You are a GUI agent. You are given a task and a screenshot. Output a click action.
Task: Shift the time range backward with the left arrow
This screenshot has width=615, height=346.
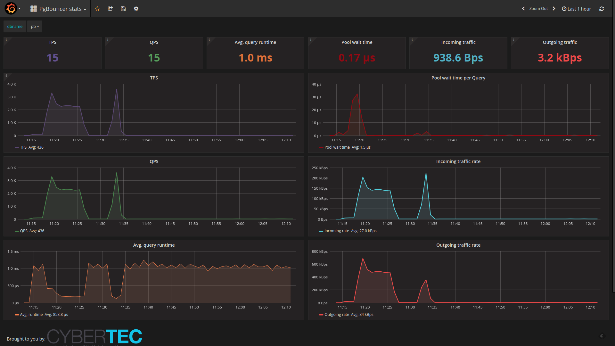point(523,9)
